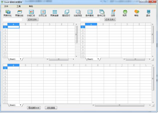Select cell A1 in bottom pane

coord(13,68)
